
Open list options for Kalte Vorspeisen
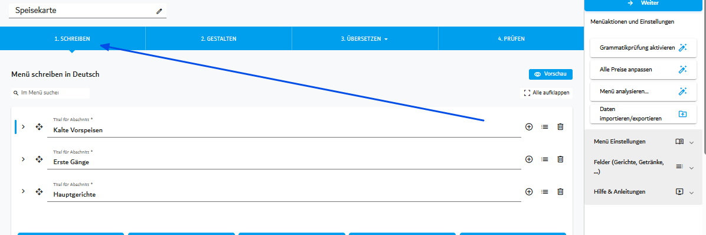(545, 127)
